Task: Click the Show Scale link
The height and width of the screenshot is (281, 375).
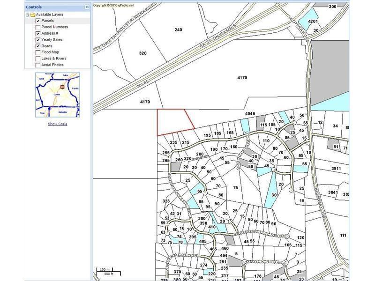Action: [57, 124]
